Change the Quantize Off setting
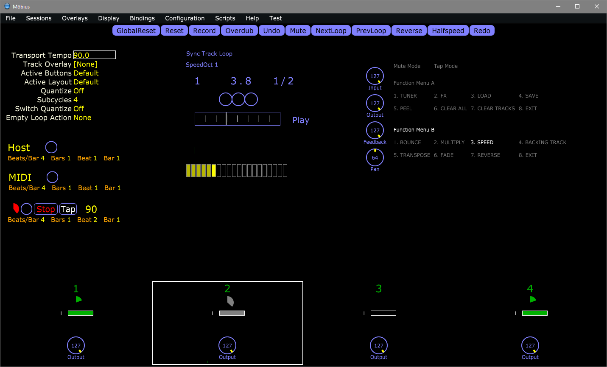 tap(79, 91)
